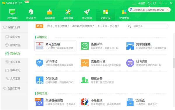Open main menu hamburger icon
The width and height of the screenshot is (175, 110).
click(x=160, y=3)
